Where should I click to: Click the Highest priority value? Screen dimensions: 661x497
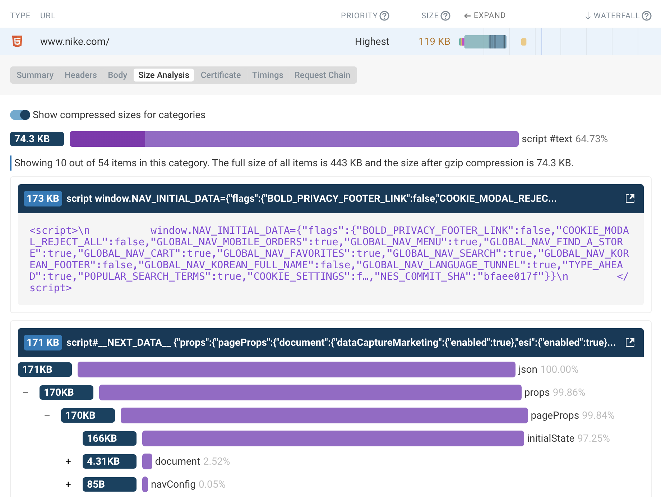coord(372,42)
